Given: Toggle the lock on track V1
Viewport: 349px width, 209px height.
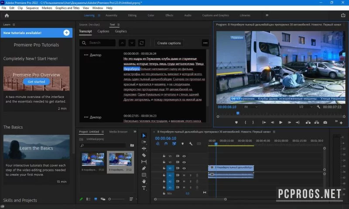Looking at the screenshot, I should click(x=164, y=168).
